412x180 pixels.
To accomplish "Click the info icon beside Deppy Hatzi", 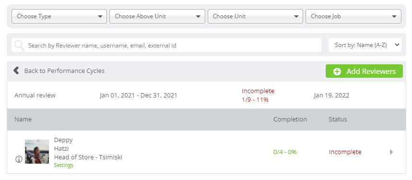I will pyautogui.click(x=19, y=159).
